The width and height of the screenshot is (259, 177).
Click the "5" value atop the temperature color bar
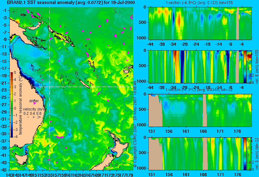coord(15,72)
